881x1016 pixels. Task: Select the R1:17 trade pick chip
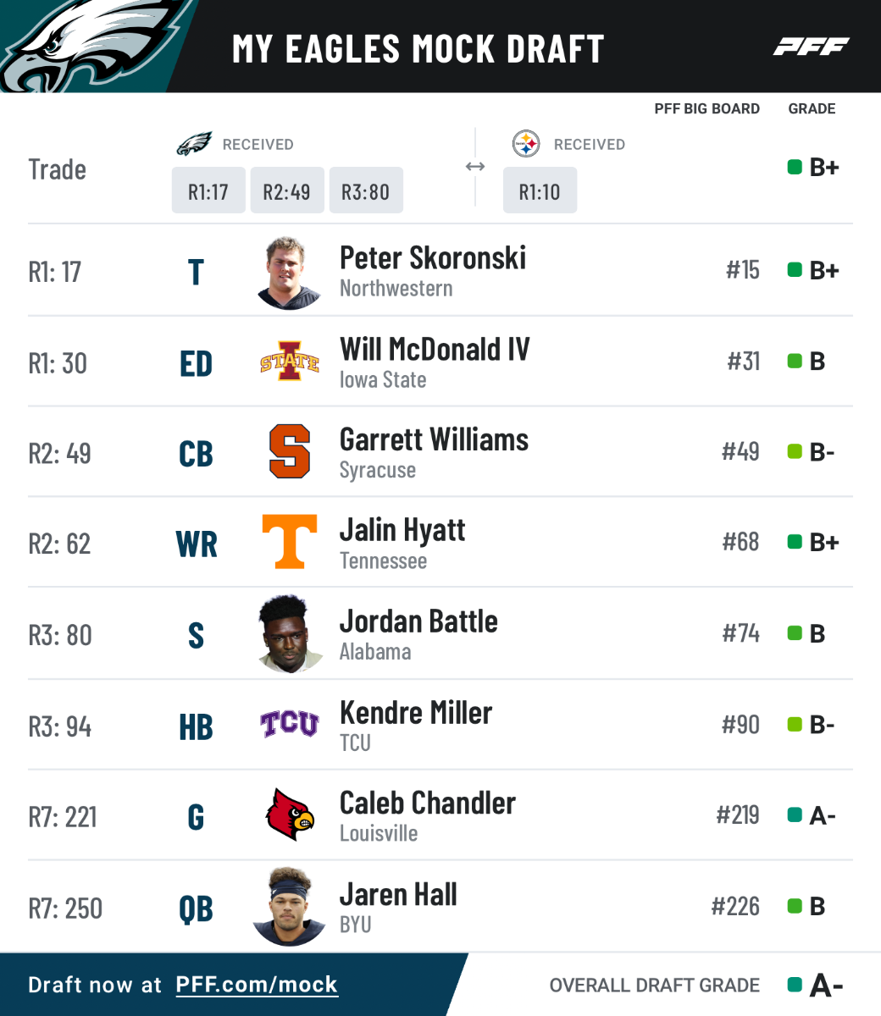[x=208, y=191]
